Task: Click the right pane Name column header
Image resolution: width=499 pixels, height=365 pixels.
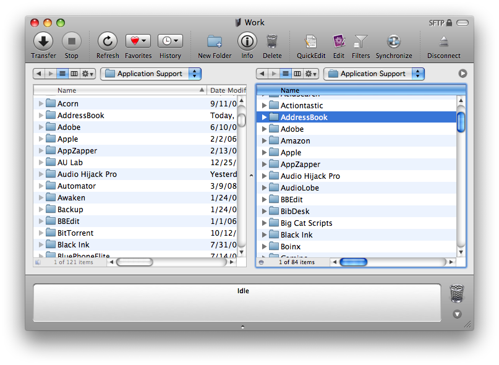Action: 361,90
